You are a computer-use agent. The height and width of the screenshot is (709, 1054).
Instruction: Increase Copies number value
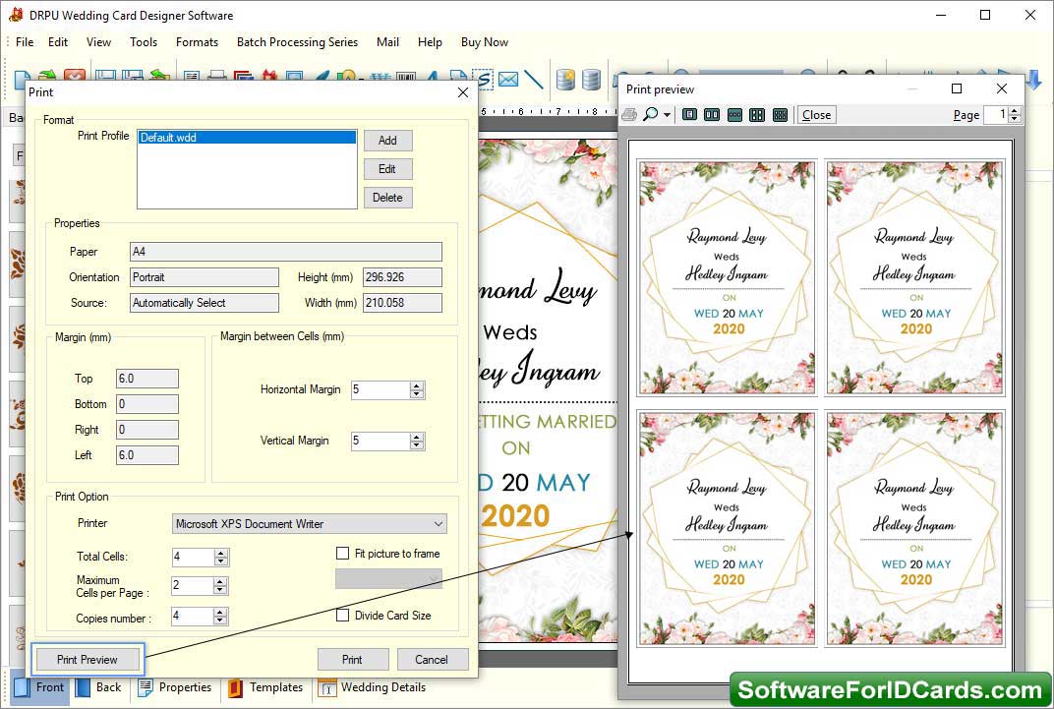[x=220, y=613]
